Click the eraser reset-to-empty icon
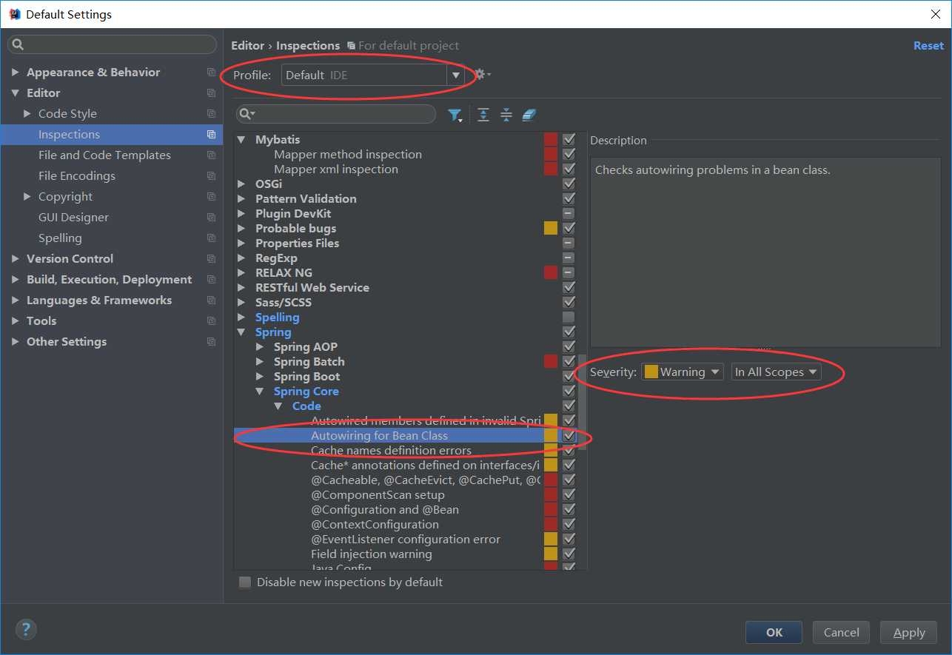 529,115
